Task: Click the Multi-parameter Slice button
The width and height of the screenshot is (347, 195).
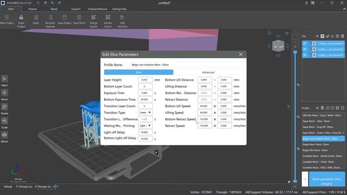Action: pos(326,179)
